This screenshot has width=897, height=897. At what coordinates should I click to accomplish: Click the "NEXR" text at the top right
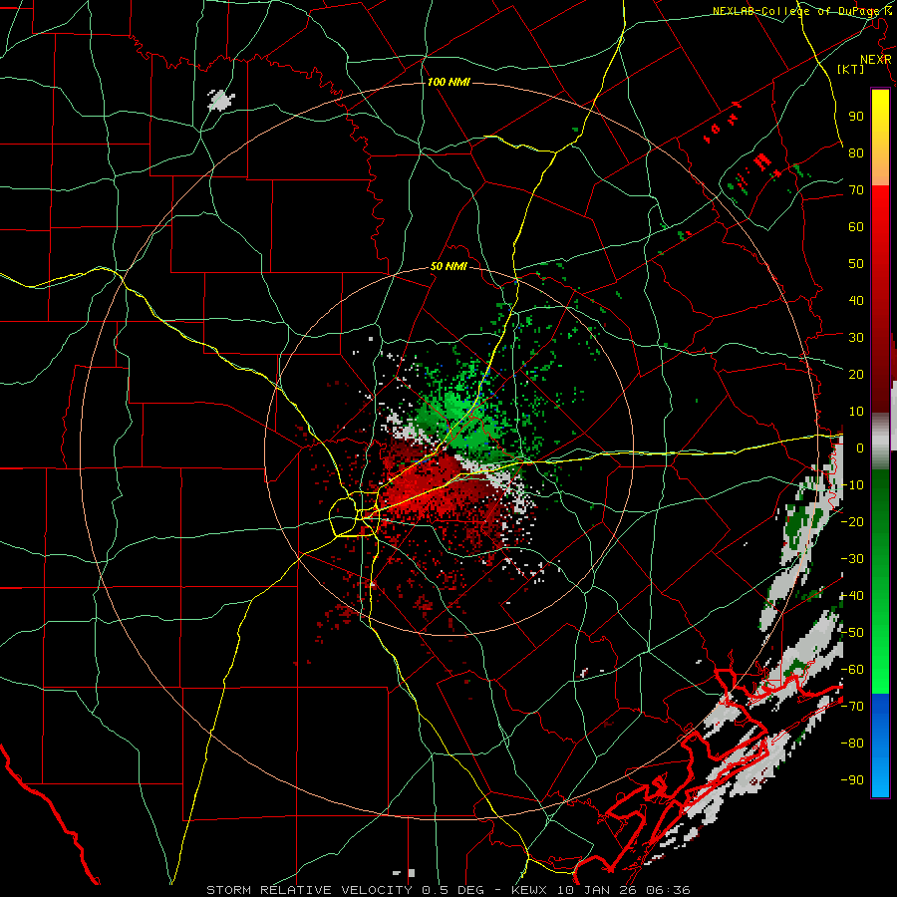click(x=876, y=60)
